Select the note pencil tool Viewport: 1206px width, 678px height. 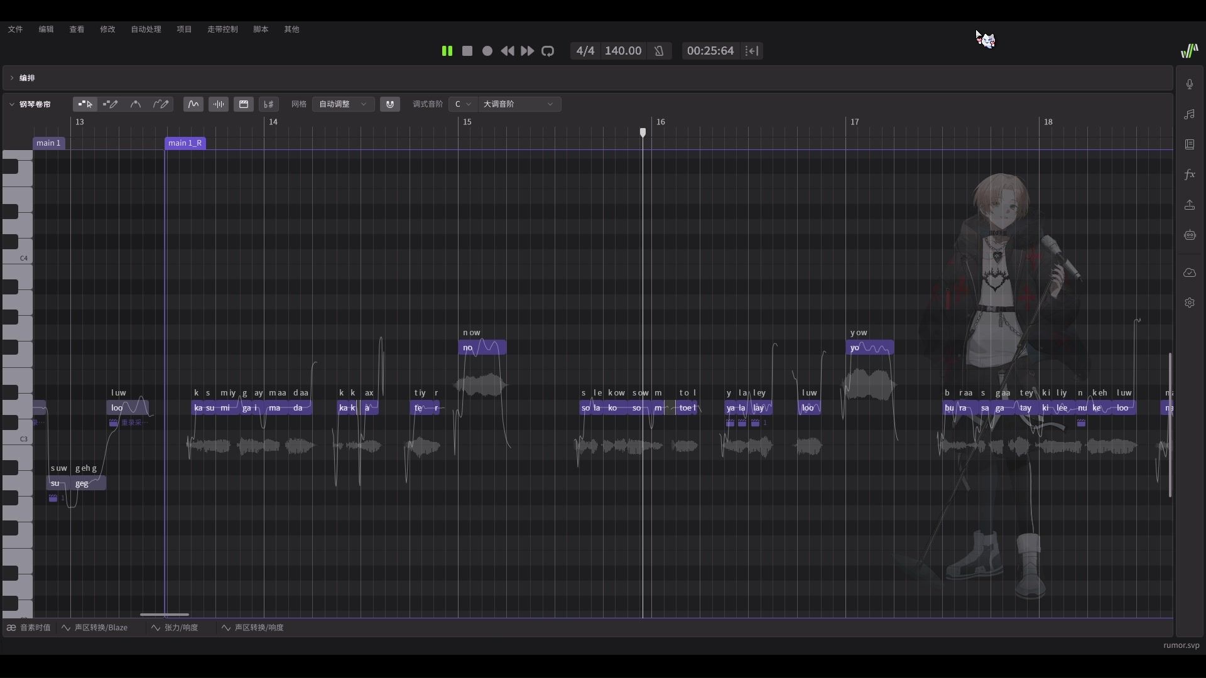(x=111, y=104)
